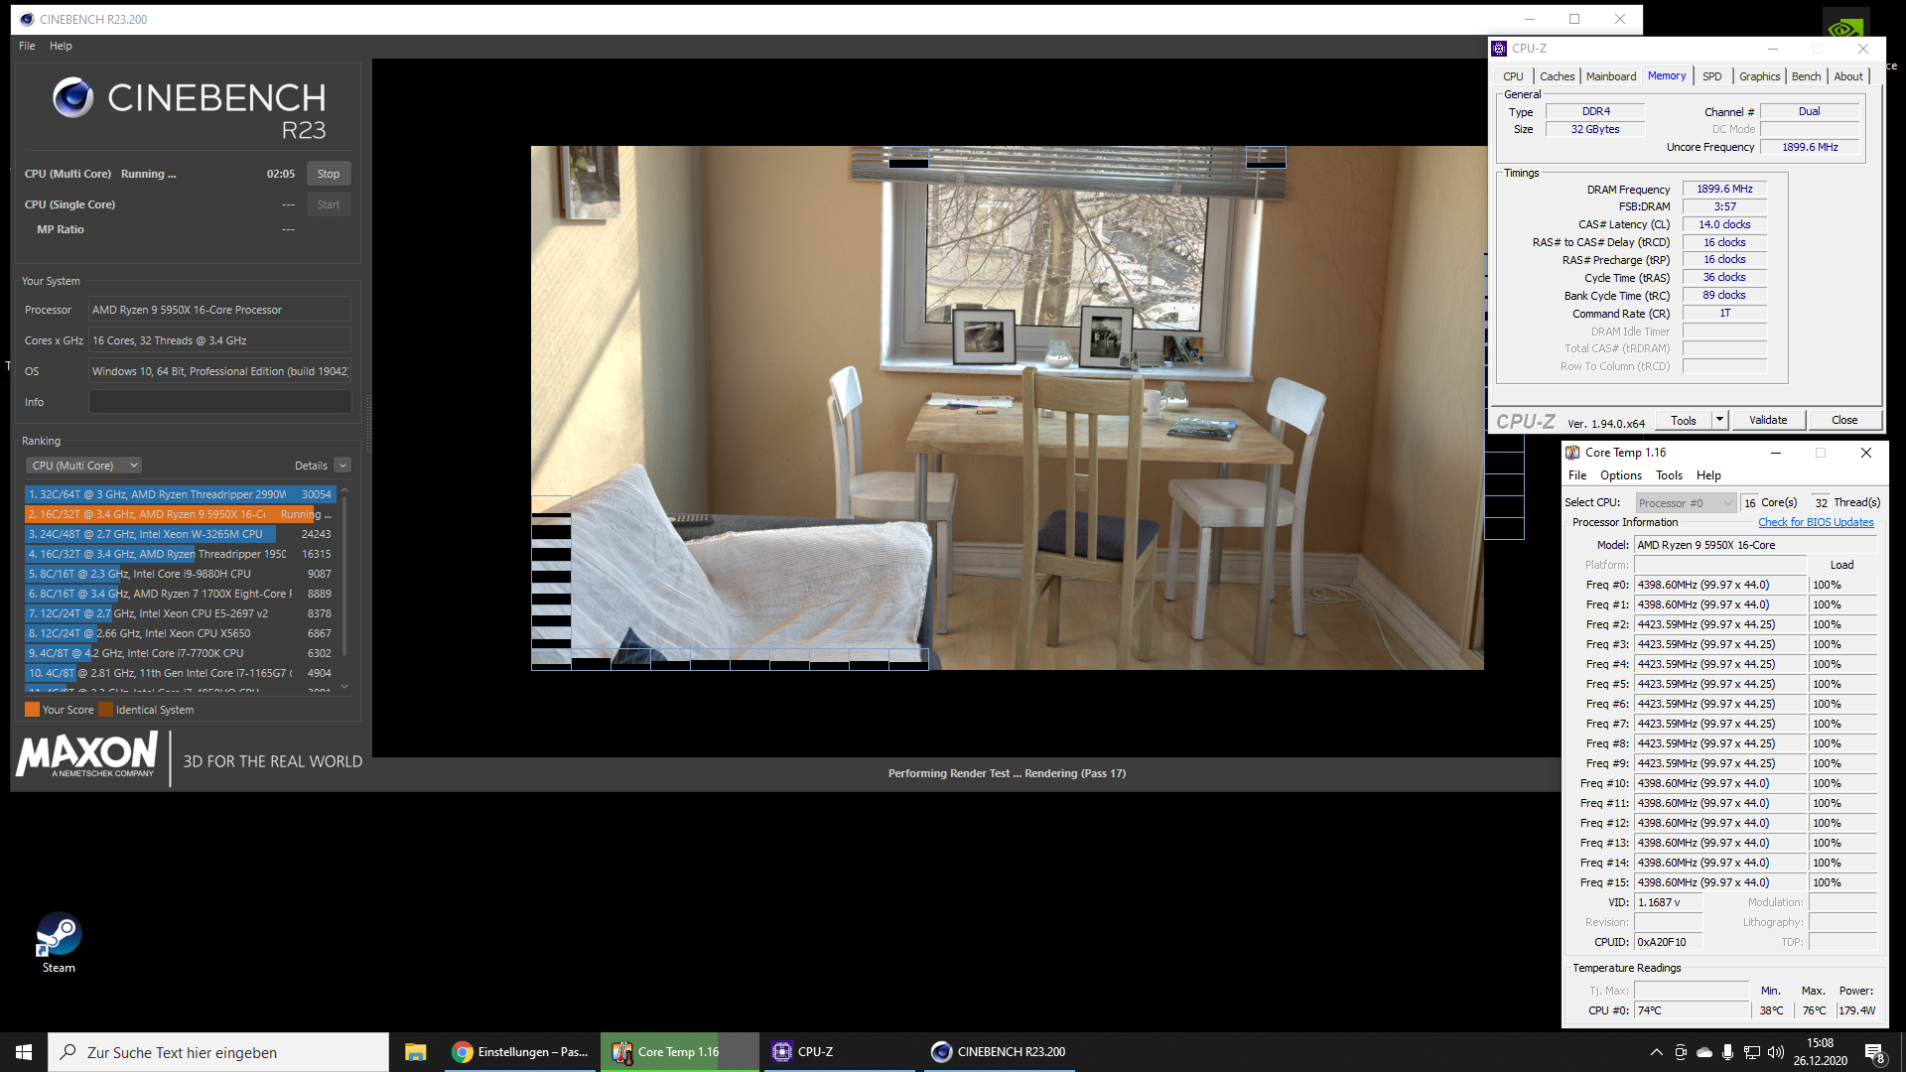The image size is (1906, 1072).
Task: Open File Explorer from the taskbar
Action: tap(415, 1052)
